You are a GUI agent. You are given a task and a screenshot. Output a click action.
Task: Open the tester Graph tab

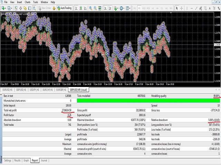click(x=26, y=161)
